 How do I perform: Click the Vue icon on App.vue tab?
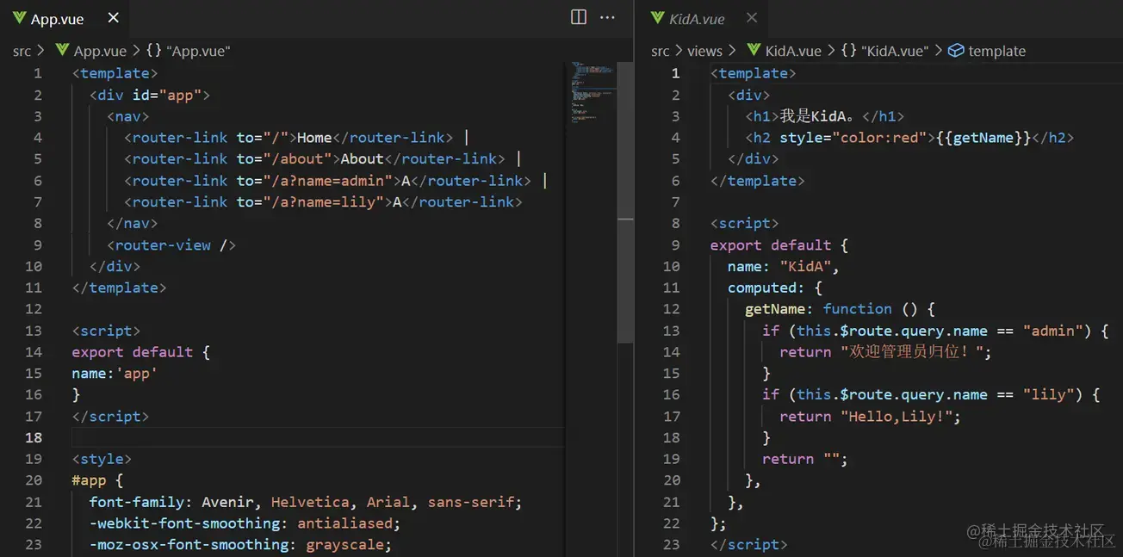tap(19, 18)
